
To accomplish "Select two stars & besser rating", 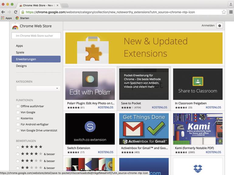I will (x=18, y=168).
